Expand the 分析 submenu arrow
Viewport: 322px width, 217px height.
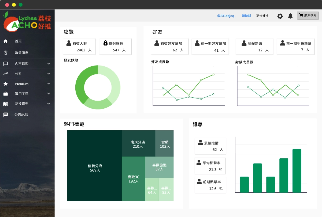tap(49, 74)
